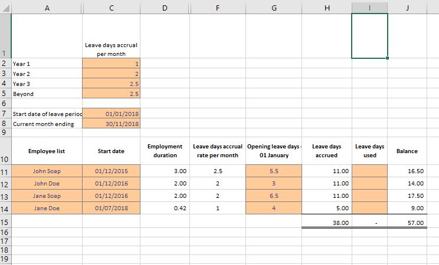Select all cells using the corner button
The image size is (439, 265).
tap(5, 6)
